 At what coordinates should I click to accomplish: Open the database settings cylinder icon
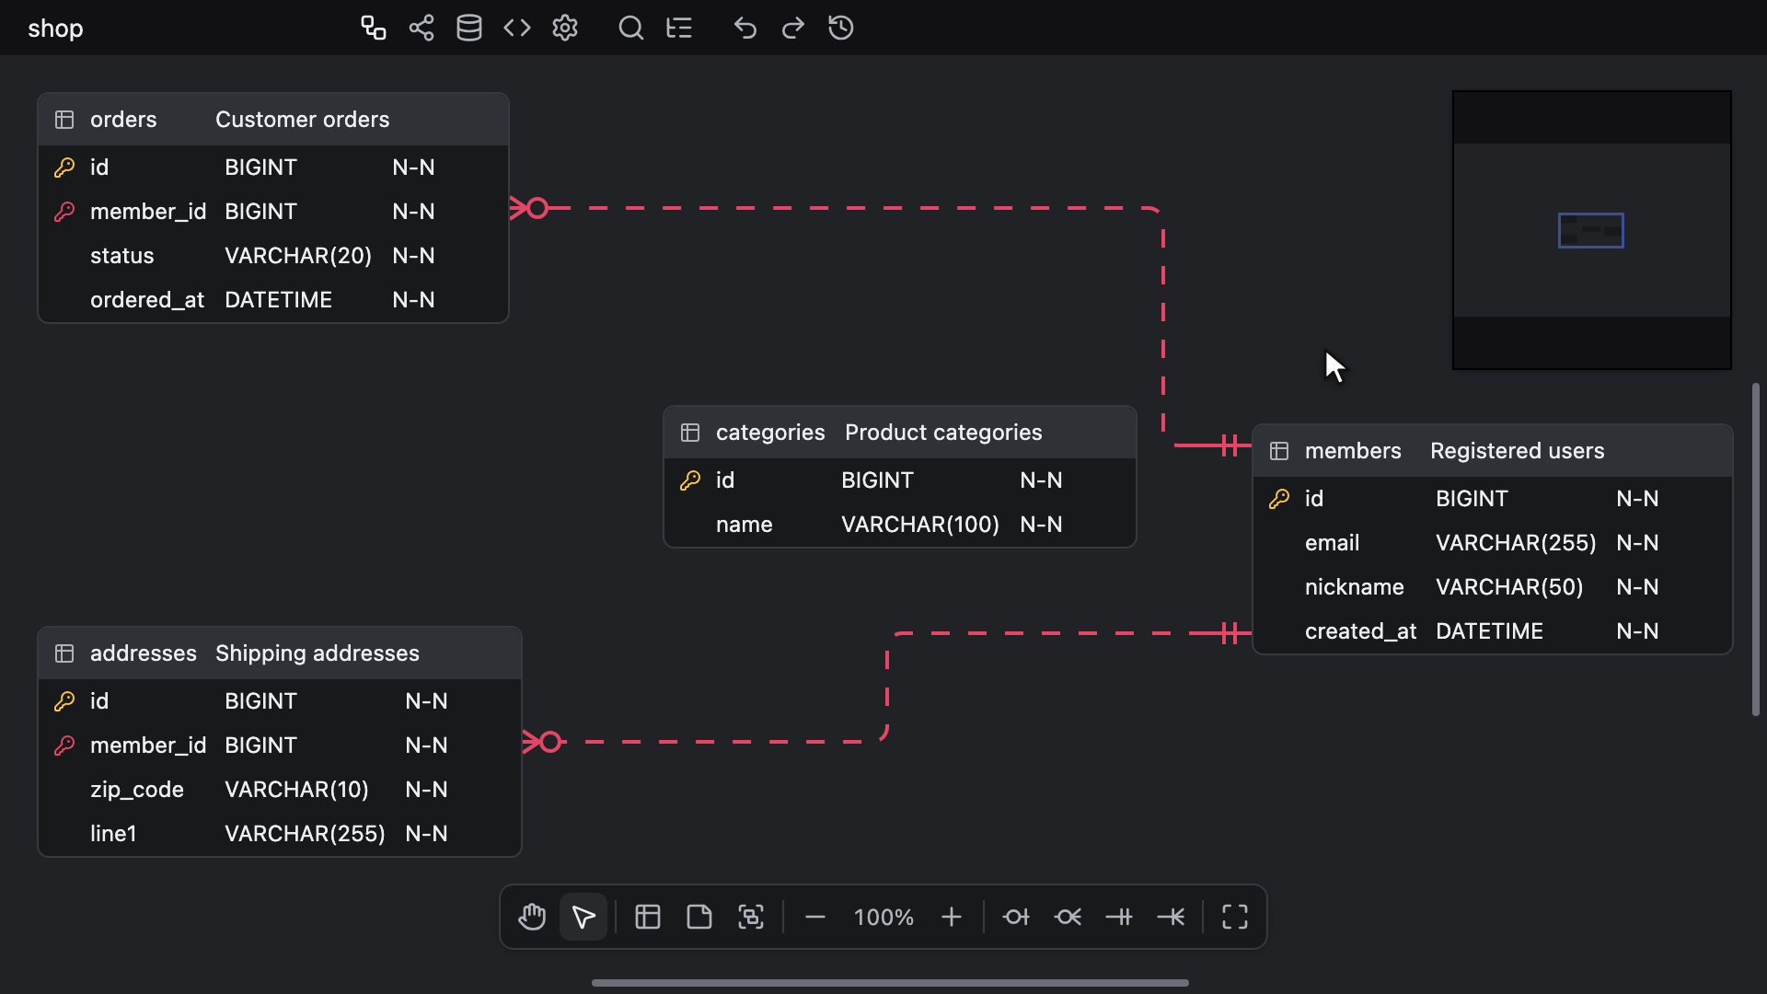[x=469, y=28]
